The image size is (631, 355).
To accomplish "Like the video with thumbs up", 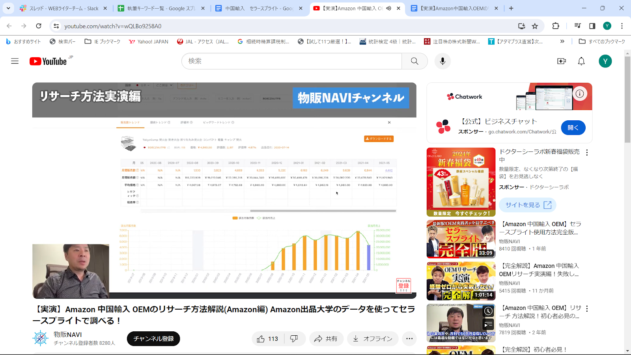I will pos(268,339).
